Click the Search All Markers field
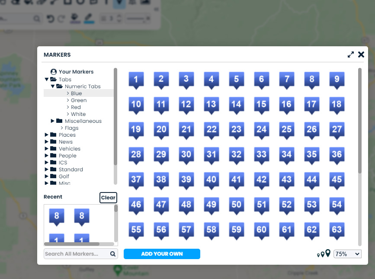The width and height of the screenshot is (375, 279). [x=76, y=254]
